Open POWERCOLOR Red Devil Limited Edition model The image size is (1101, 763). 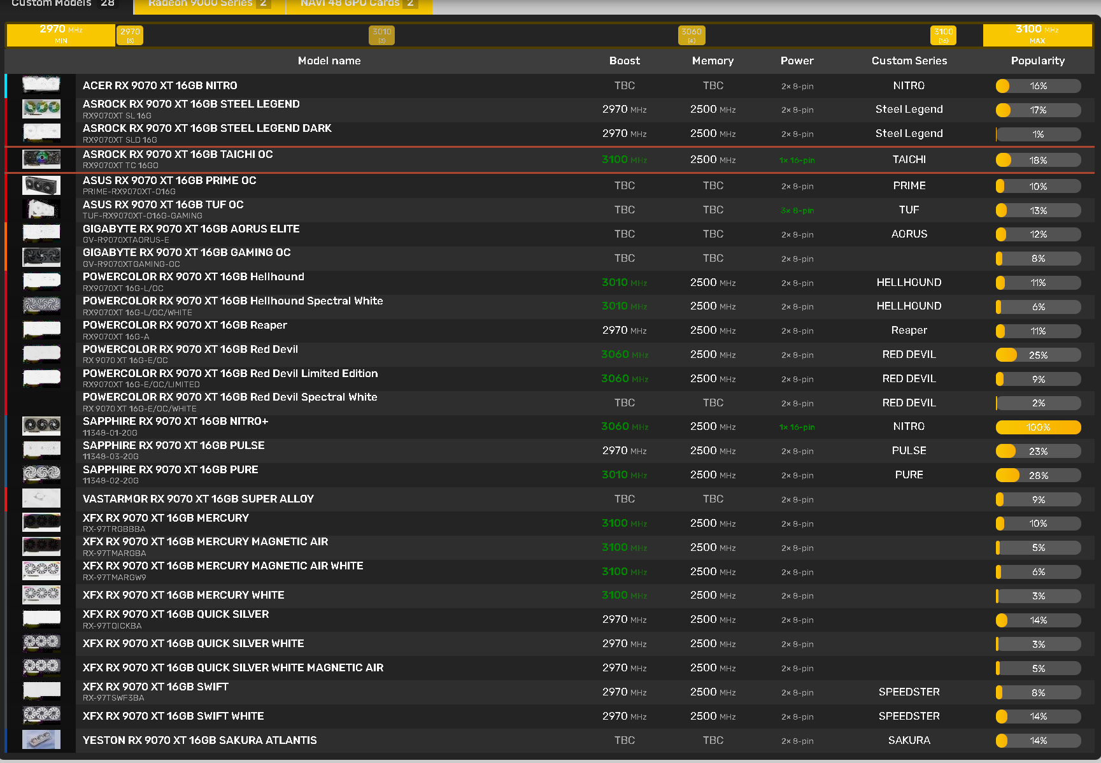(x=230, y=373)
